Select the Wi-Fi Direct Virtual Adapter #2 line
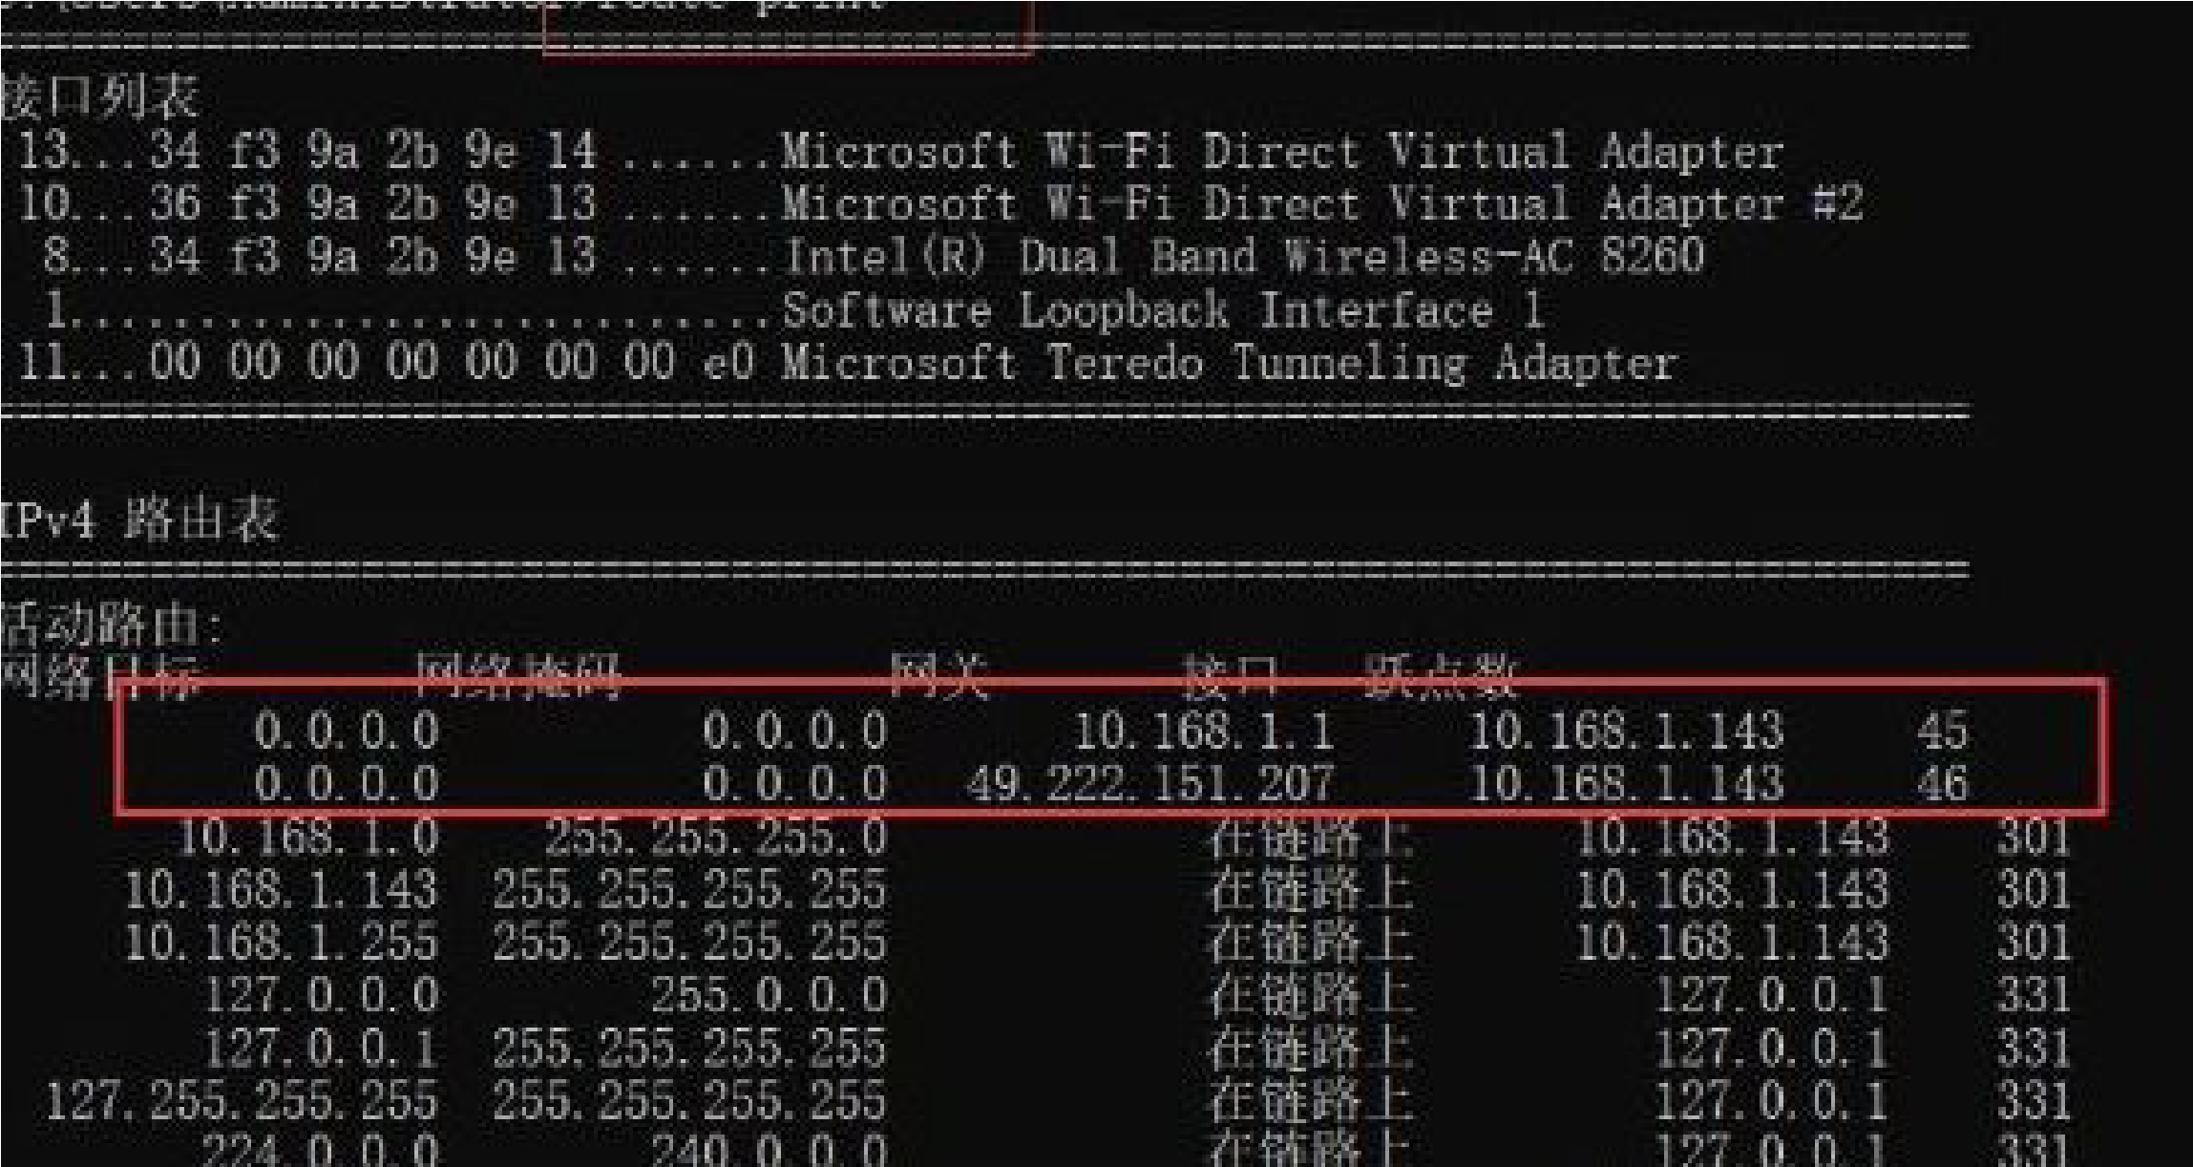Image resolution: width=2193 pixels, height=1167 pixels. coord(940,204)
